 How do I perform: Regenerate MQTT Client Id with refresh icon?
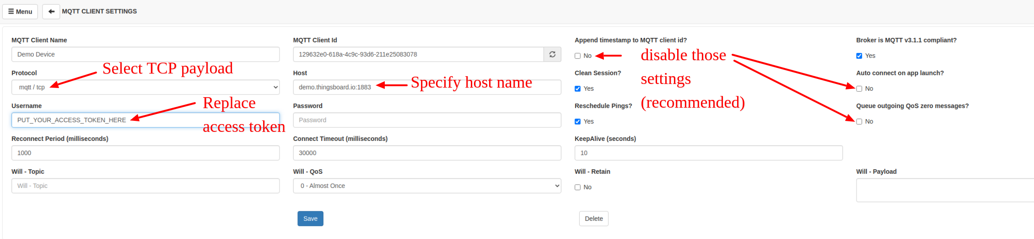point(552,54)
